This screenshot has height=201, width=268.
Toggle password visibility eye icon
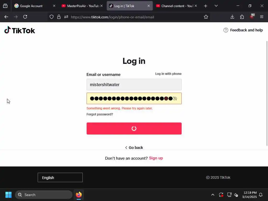(175, 98)
